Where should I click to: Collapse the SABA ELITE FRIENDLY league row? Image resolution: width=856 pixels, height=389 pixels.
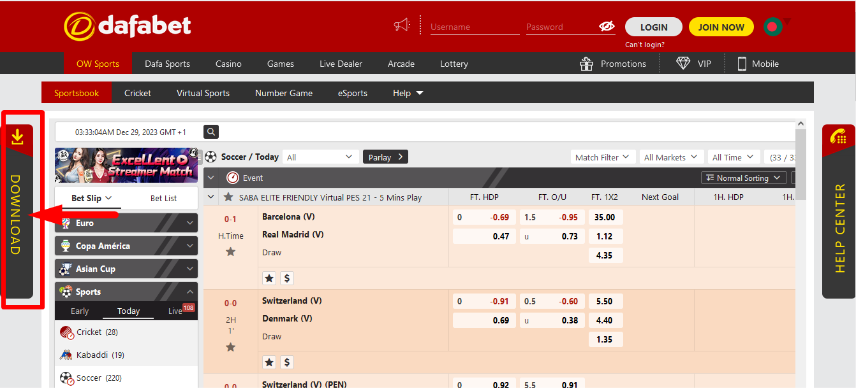pos(211,197)
